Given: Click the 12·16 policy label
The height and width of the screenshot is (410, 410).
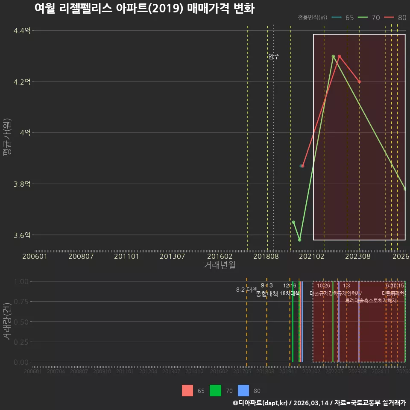Looking at the screenshot, I should (x=290, y=286).
